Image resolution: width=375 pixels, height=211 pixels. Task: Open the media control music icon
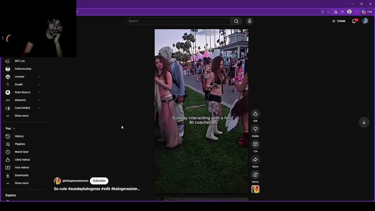pos(335,12)
